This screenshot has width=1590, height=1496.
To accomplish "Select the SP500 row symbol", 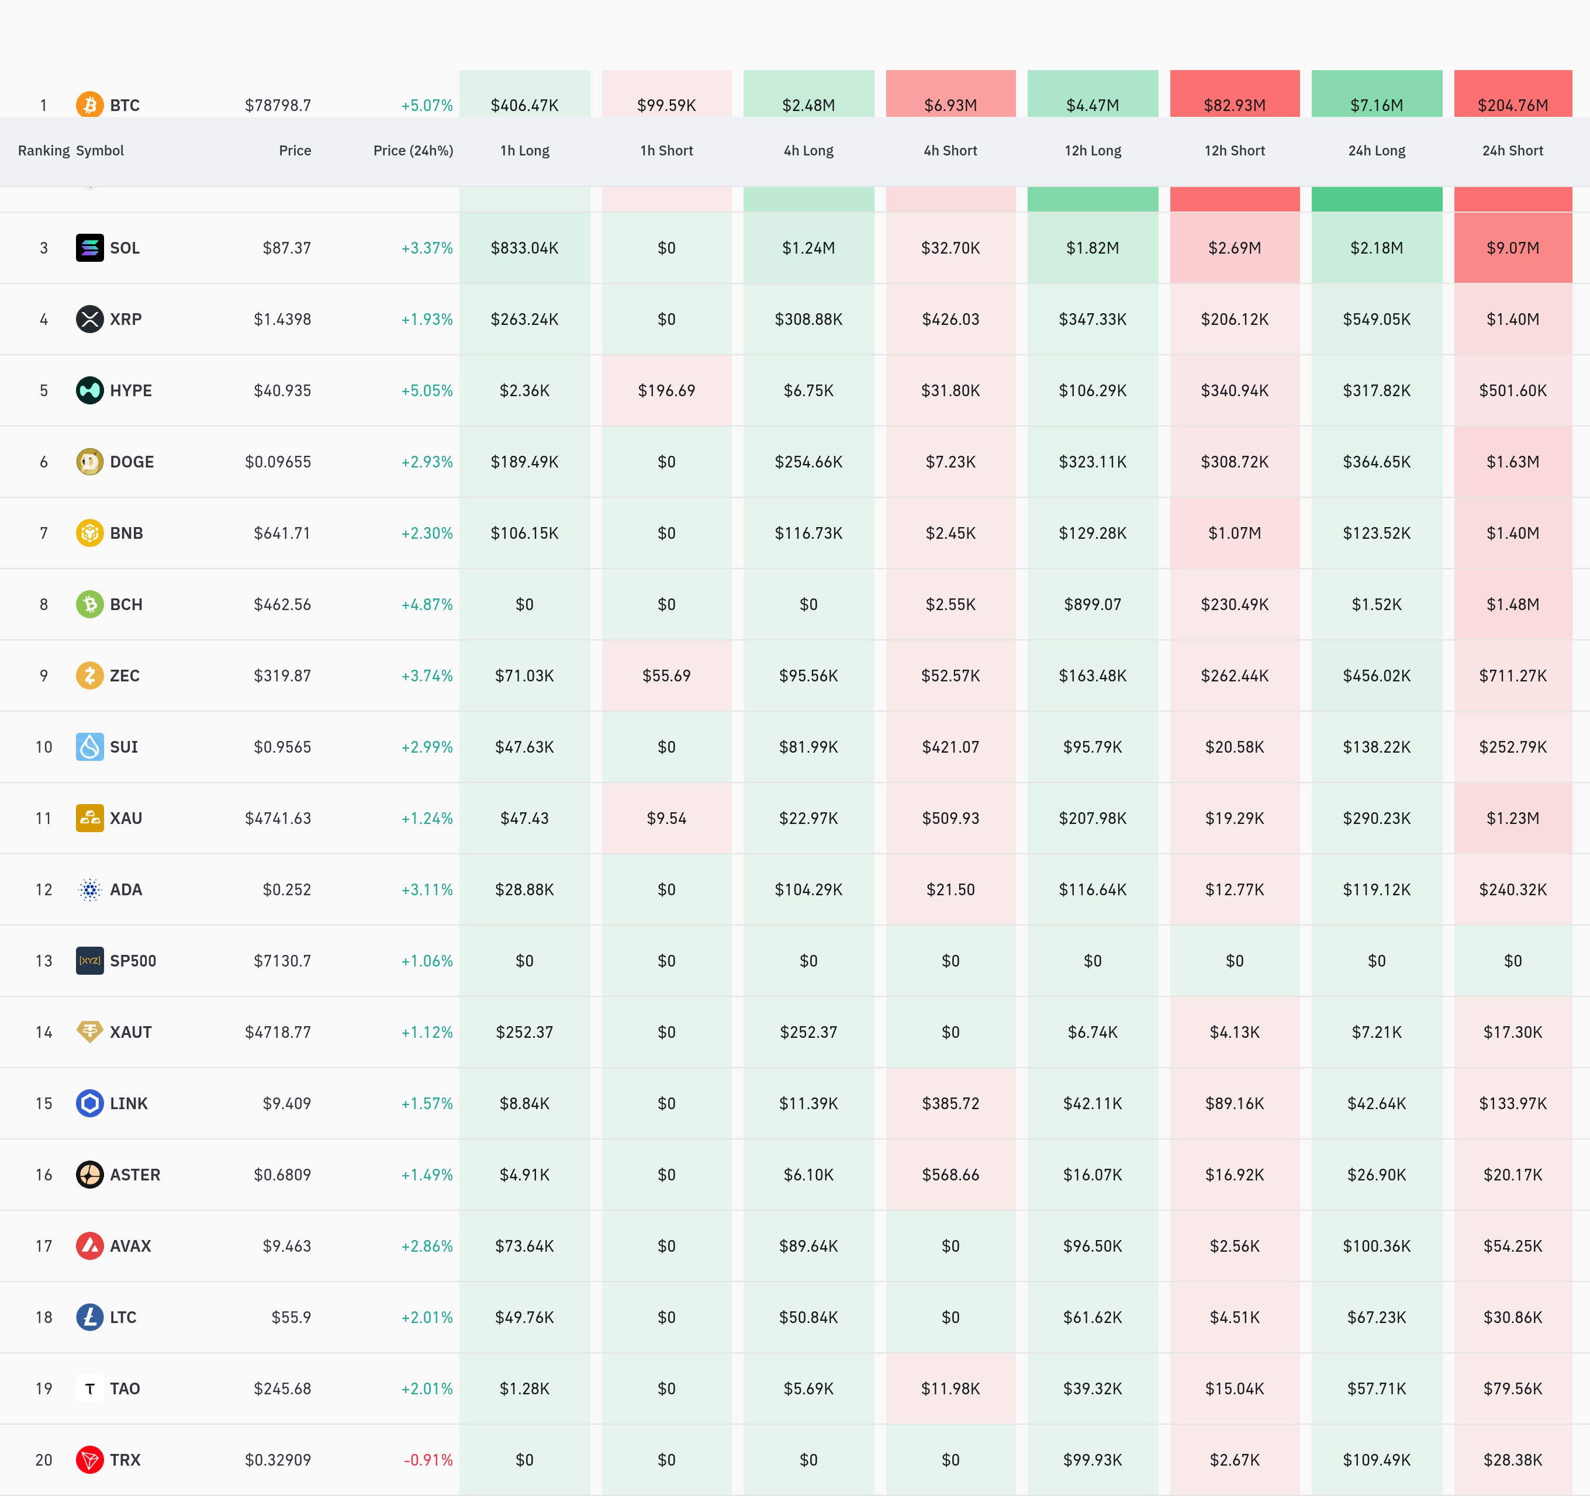I will point(133,961).
